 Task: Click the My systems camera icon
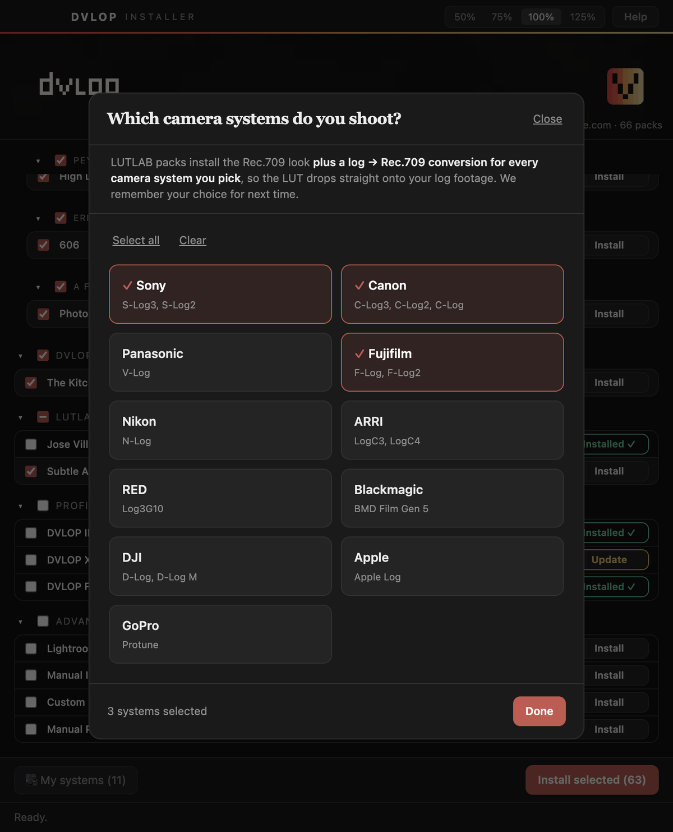coord(31,779)
